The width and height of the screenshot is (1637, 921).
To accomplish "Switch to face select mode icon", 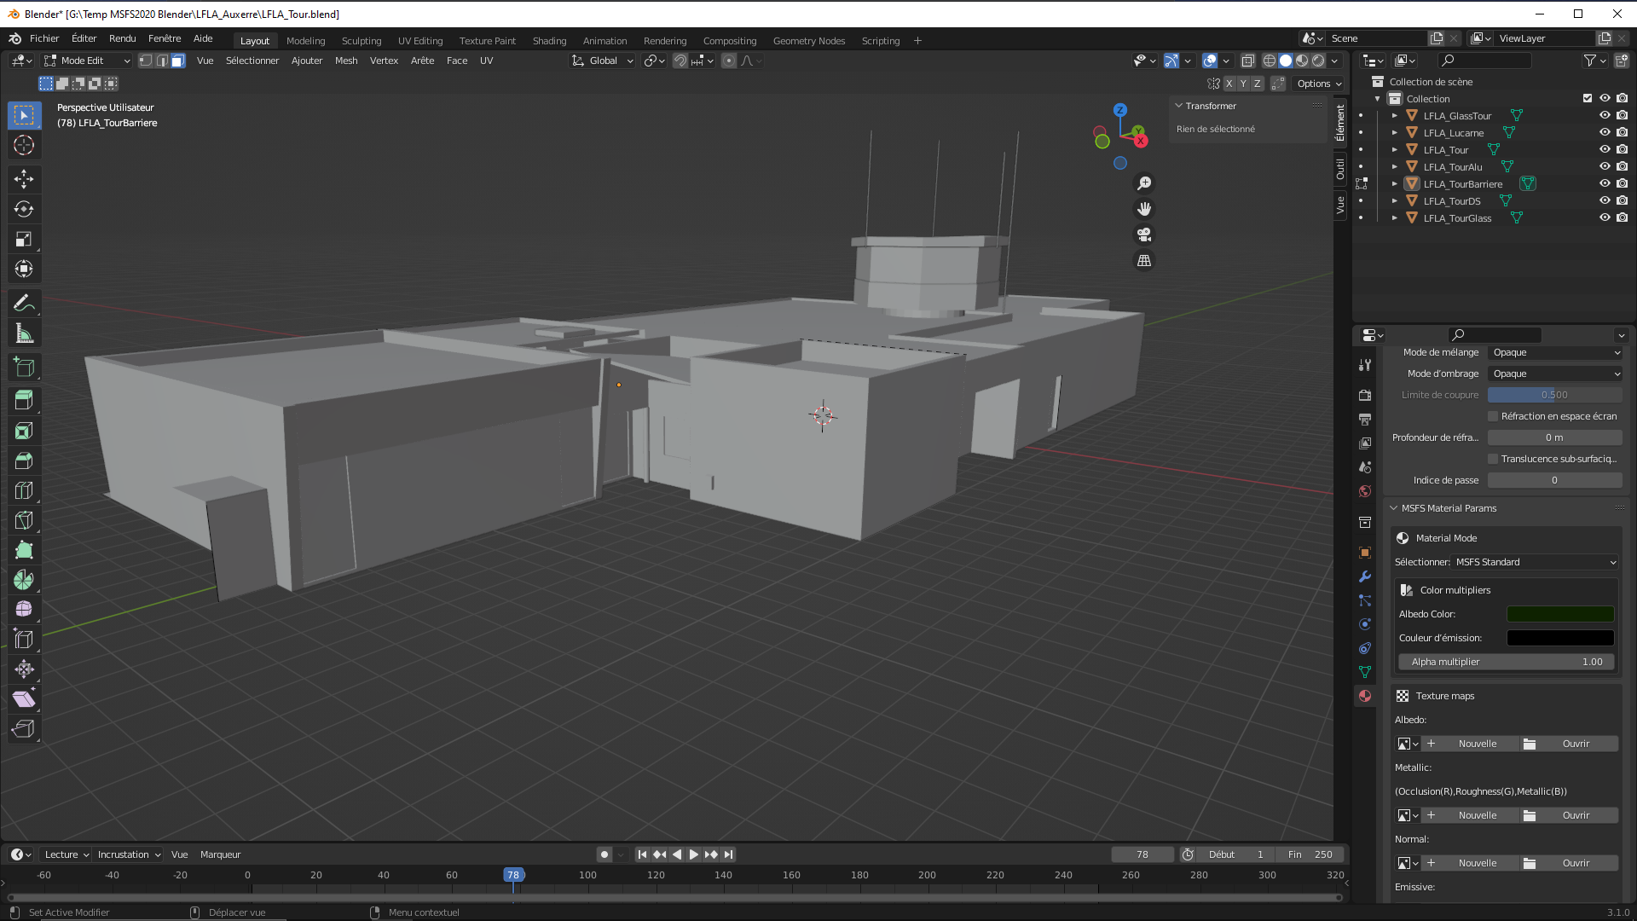I will click(177, 61).
